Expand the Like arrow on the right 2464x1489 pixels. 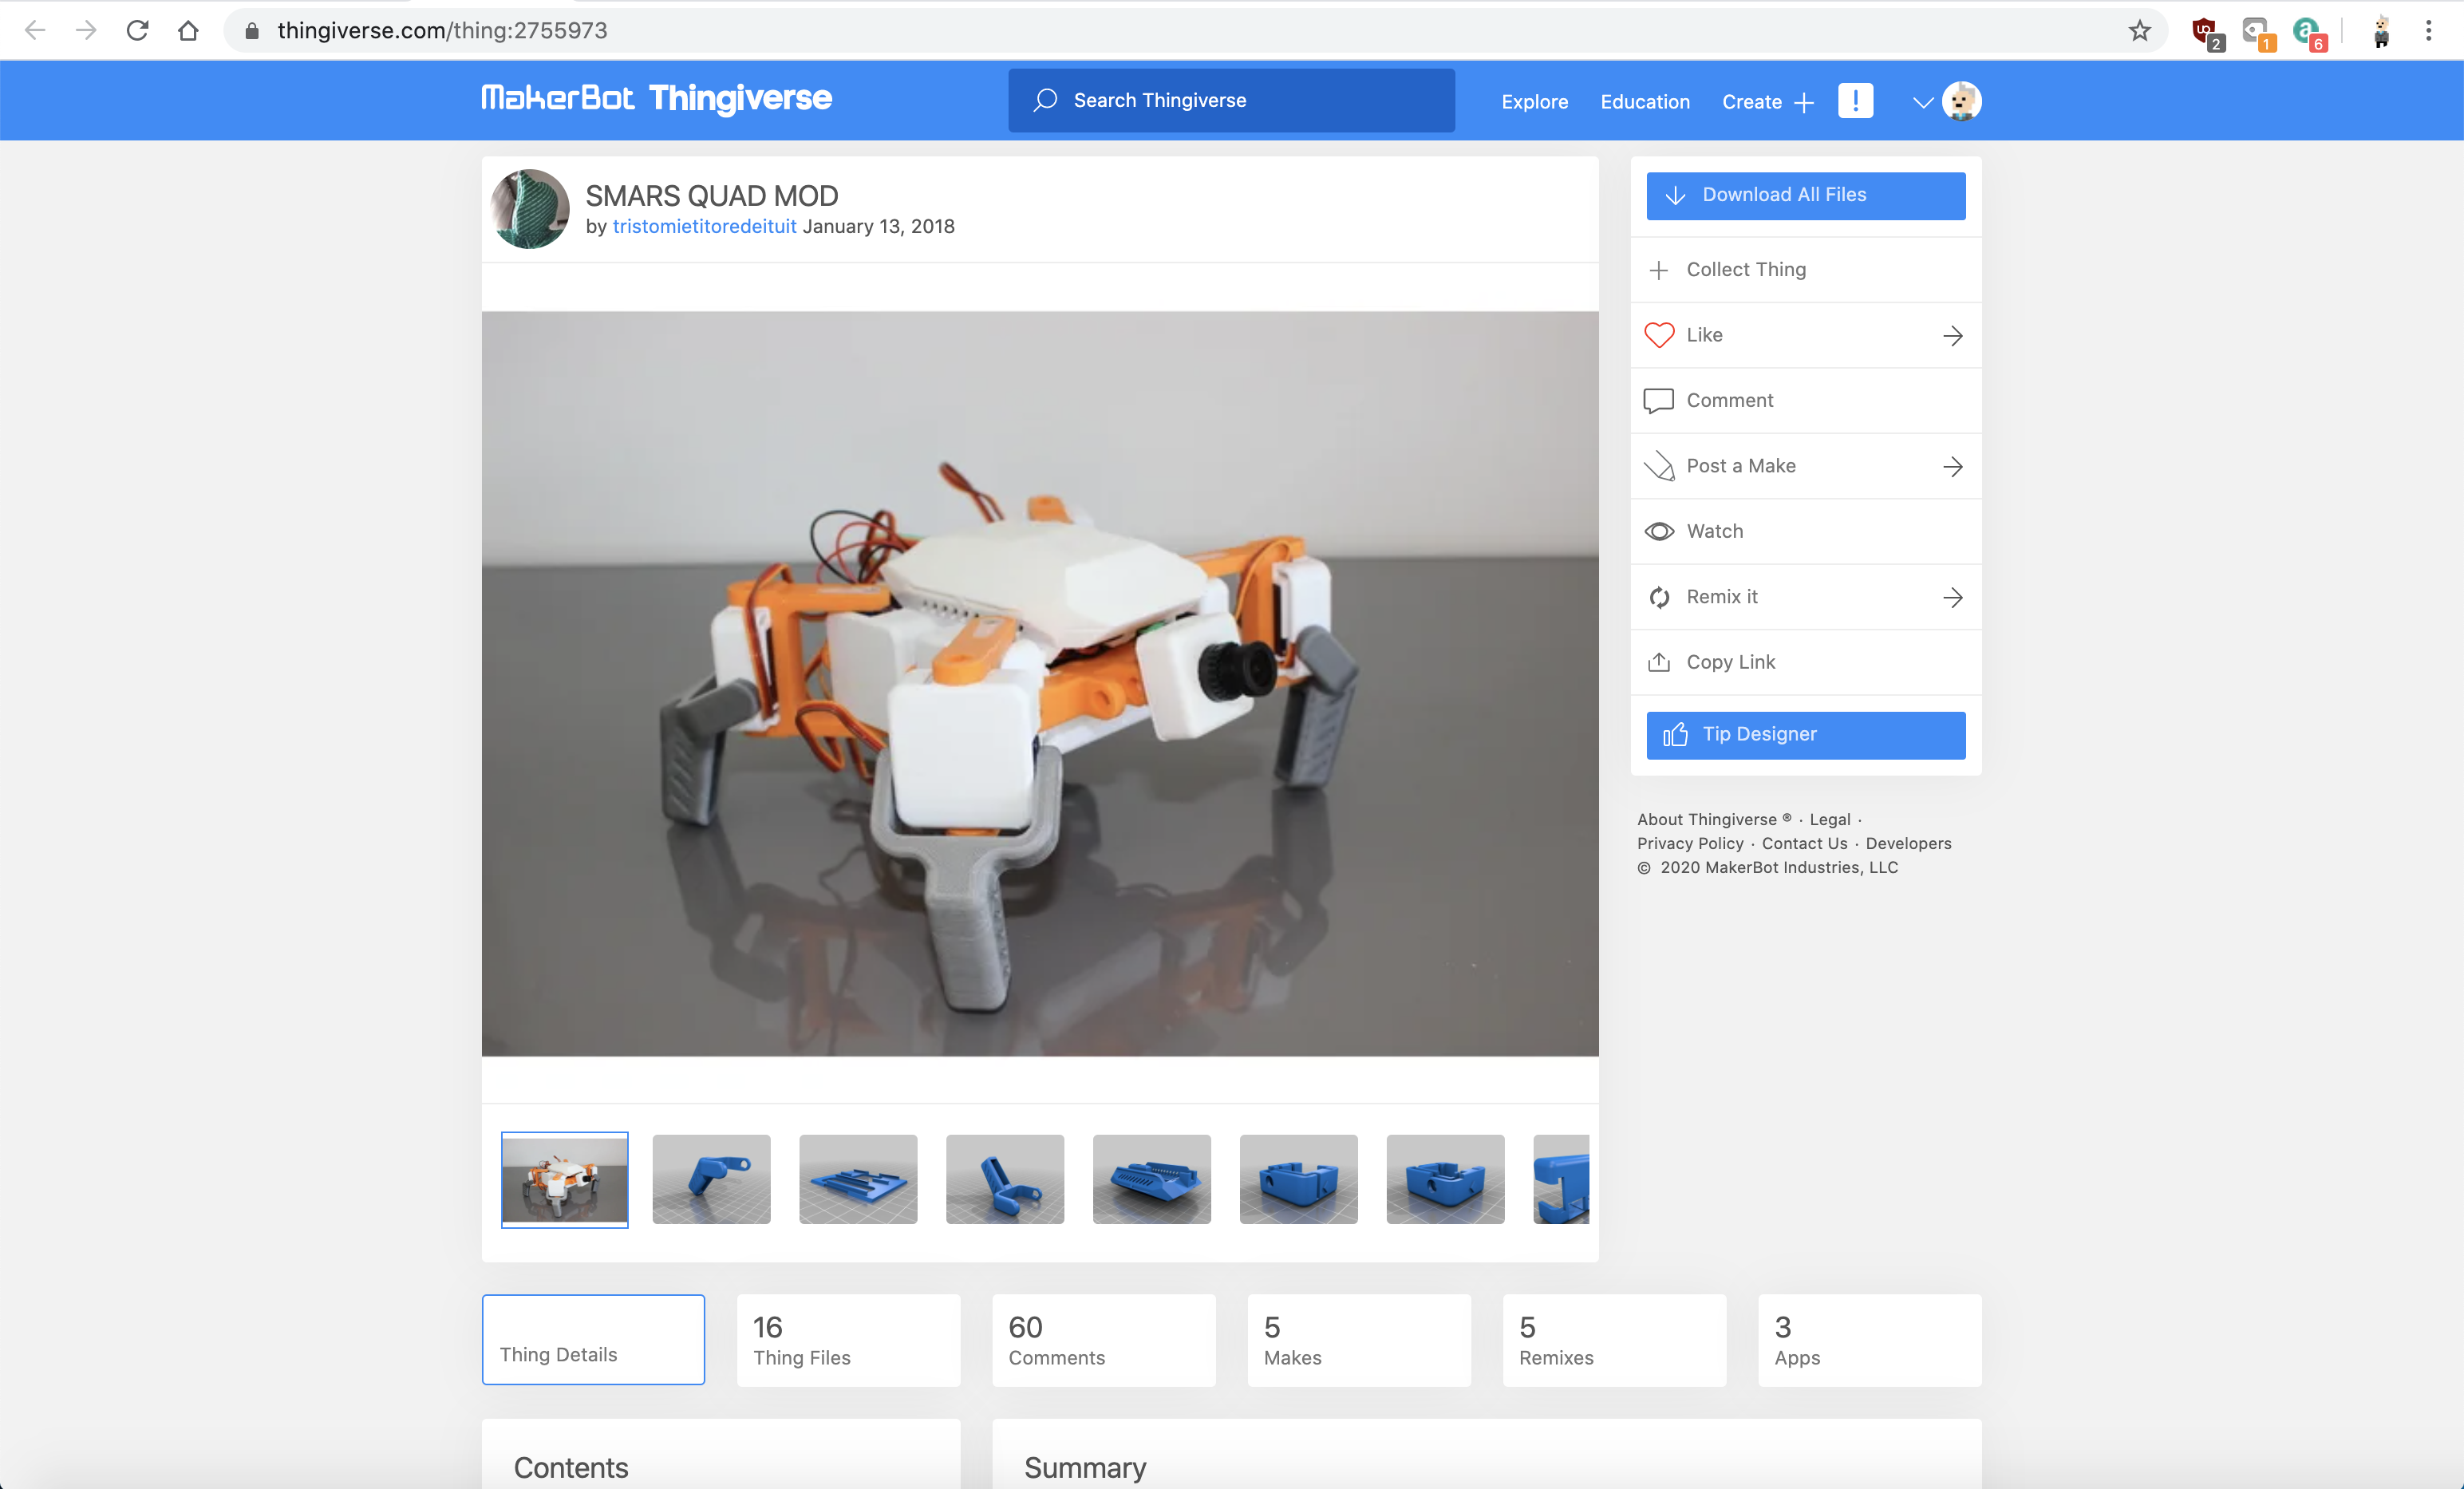(1952, 336)
